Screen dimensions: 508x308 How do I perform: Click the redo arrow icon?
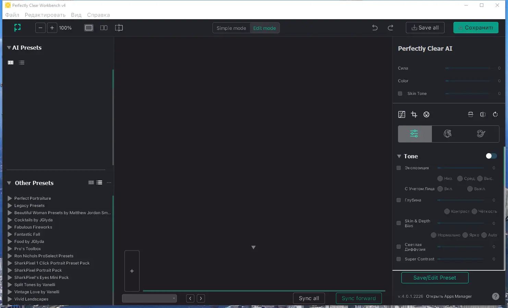(390, 28)
